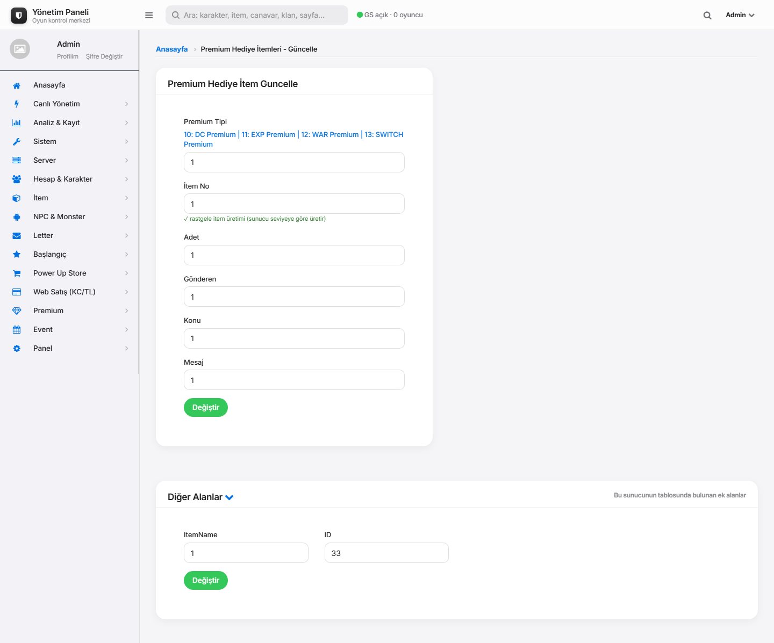Click Değiştir button under Mesaj field

click(x=206, y=408)
